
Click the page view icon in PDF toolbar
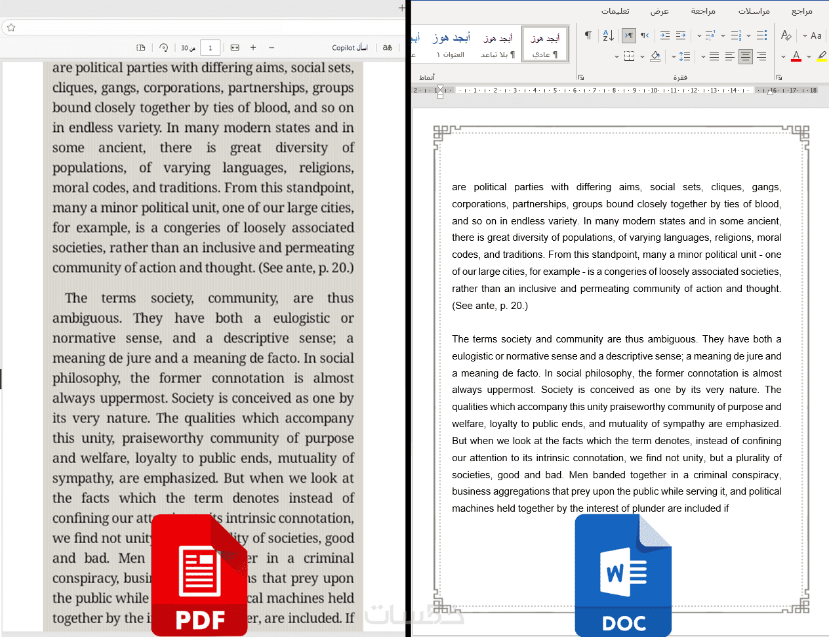pos(140,47)
